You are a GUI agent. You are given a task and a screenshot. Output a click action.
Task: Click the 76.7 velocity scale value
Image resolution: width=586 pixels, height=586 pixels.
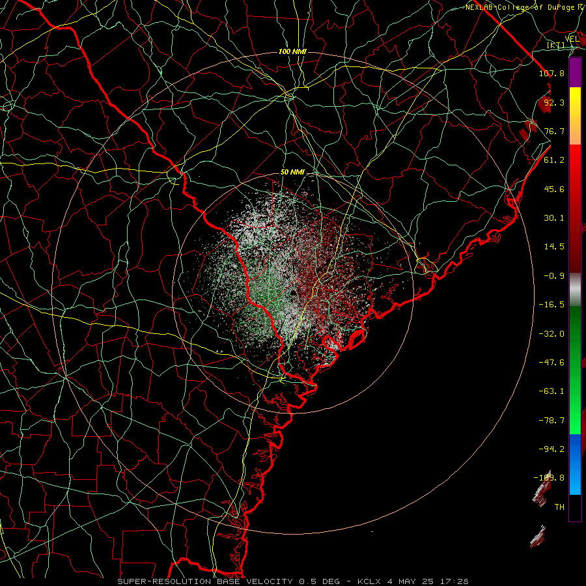tap(554, 131)
